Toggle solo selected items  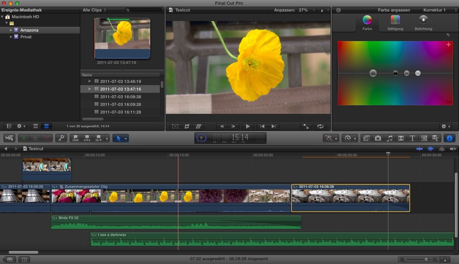(442, 149)
